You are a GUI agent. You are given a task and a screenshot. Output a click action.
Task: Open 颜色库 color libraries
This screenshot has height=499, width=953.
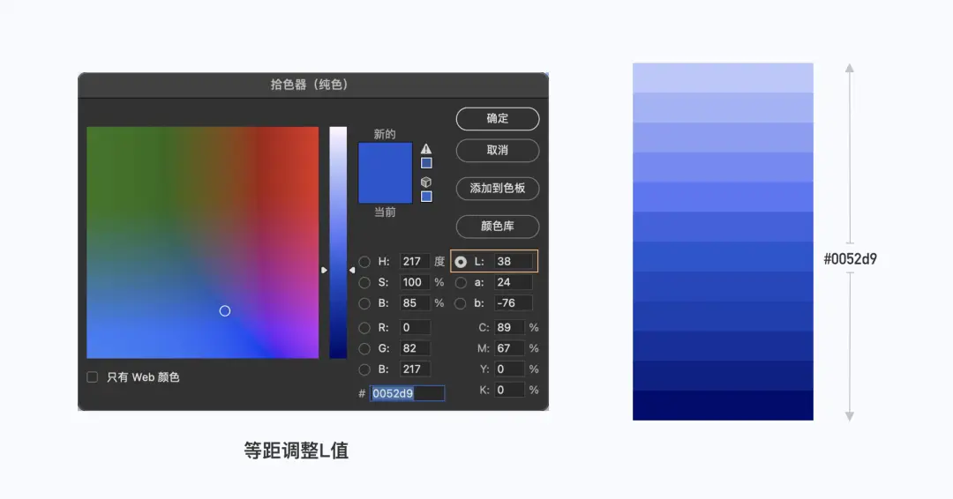(x=497, y=227)
